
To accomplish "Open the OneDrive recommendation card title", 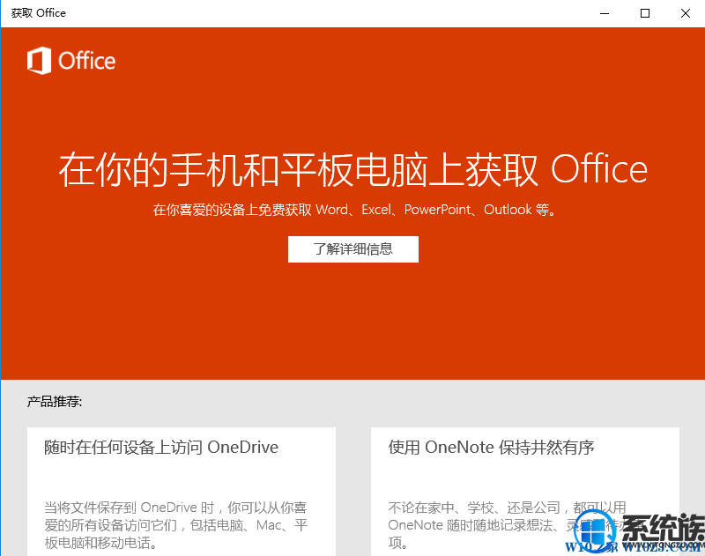I will [x=161, y=448].
